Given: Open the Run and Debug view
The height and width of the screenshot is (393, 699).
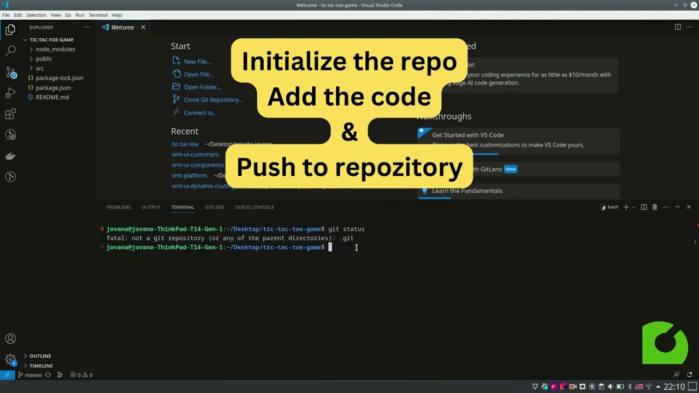Looking at the screenshot, I should (x=10, y=93).
